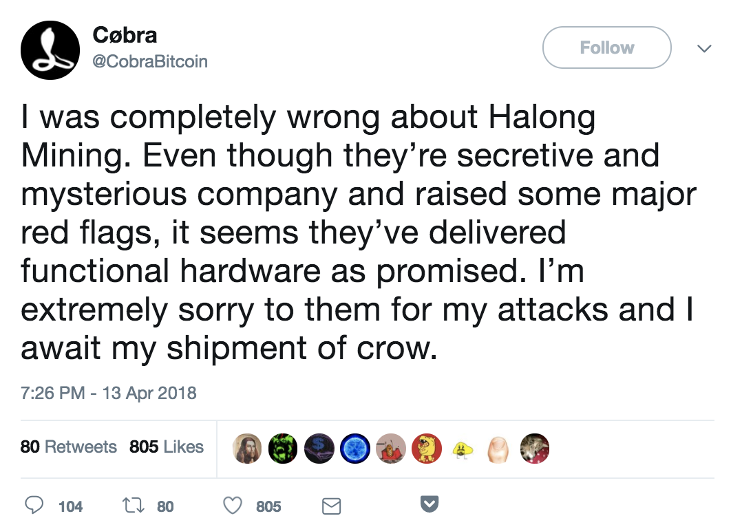742x527 pixels.
Task: Open the dark purple dollar sign avatar
Action: pyautogui.click(x=319, y=448)
